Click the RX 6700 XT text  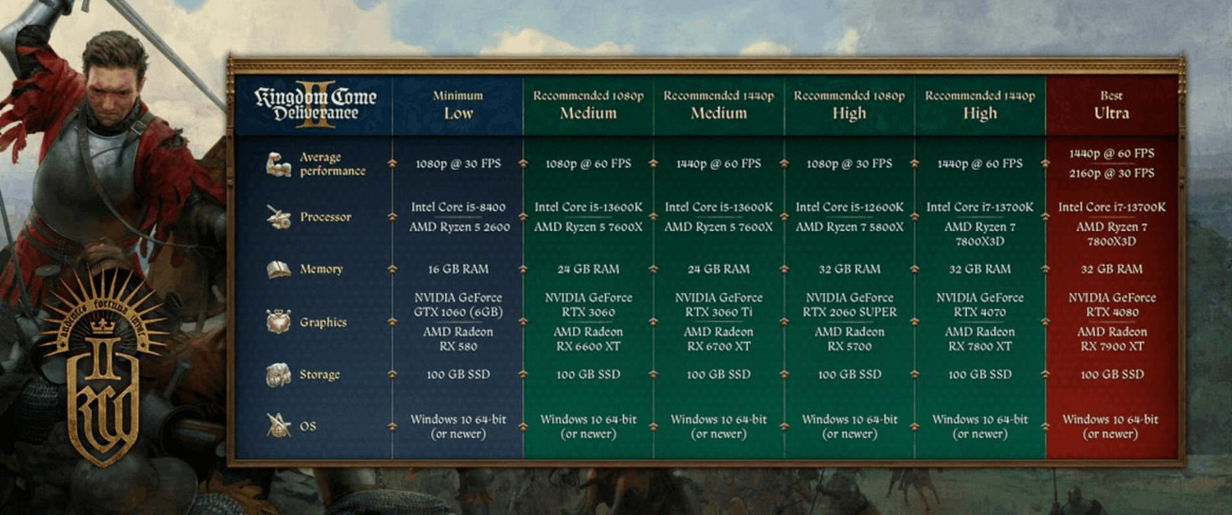tap(719, 346)
